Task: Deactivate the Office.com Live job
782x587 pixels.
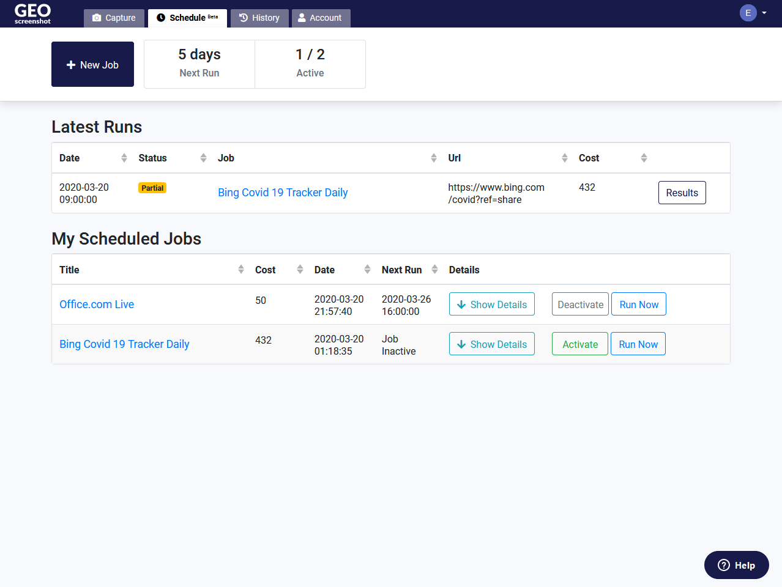Action: coord(579,304)
